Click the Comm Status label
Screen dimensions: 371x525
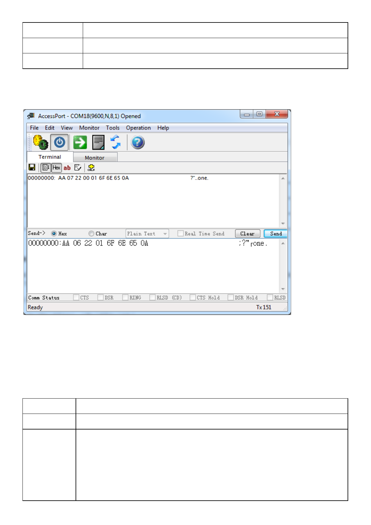pos(44,298)
